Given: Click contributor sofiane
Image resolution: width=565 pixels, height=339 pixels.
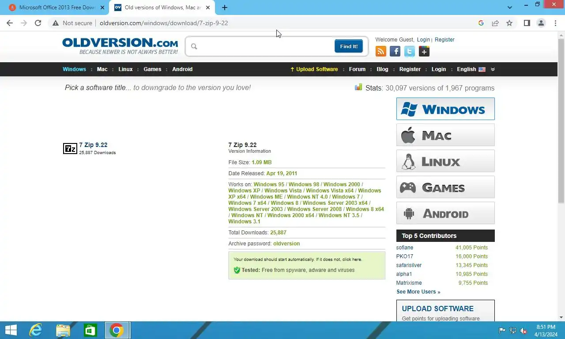Looking at the screenshot, I should click(x=405, y=248).
